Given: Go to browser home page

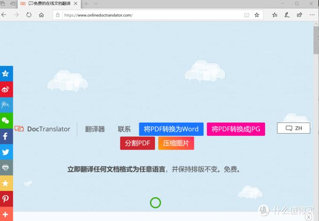Looking at the screenshot, I should point(42,15).
